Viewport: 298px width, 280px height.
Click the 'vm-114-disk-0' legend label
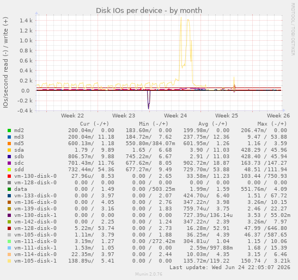click(x=35, y=254)
